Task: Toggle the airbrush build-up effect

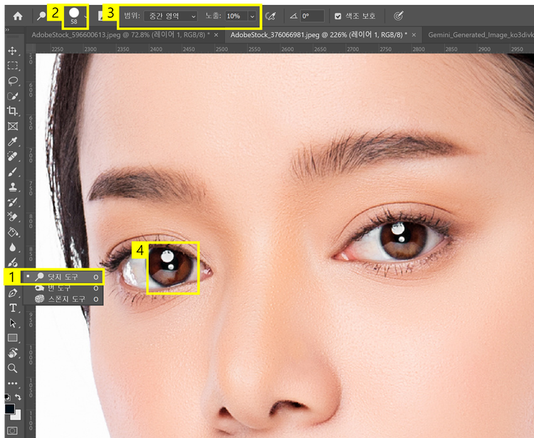Action: (x=271, y=16)
